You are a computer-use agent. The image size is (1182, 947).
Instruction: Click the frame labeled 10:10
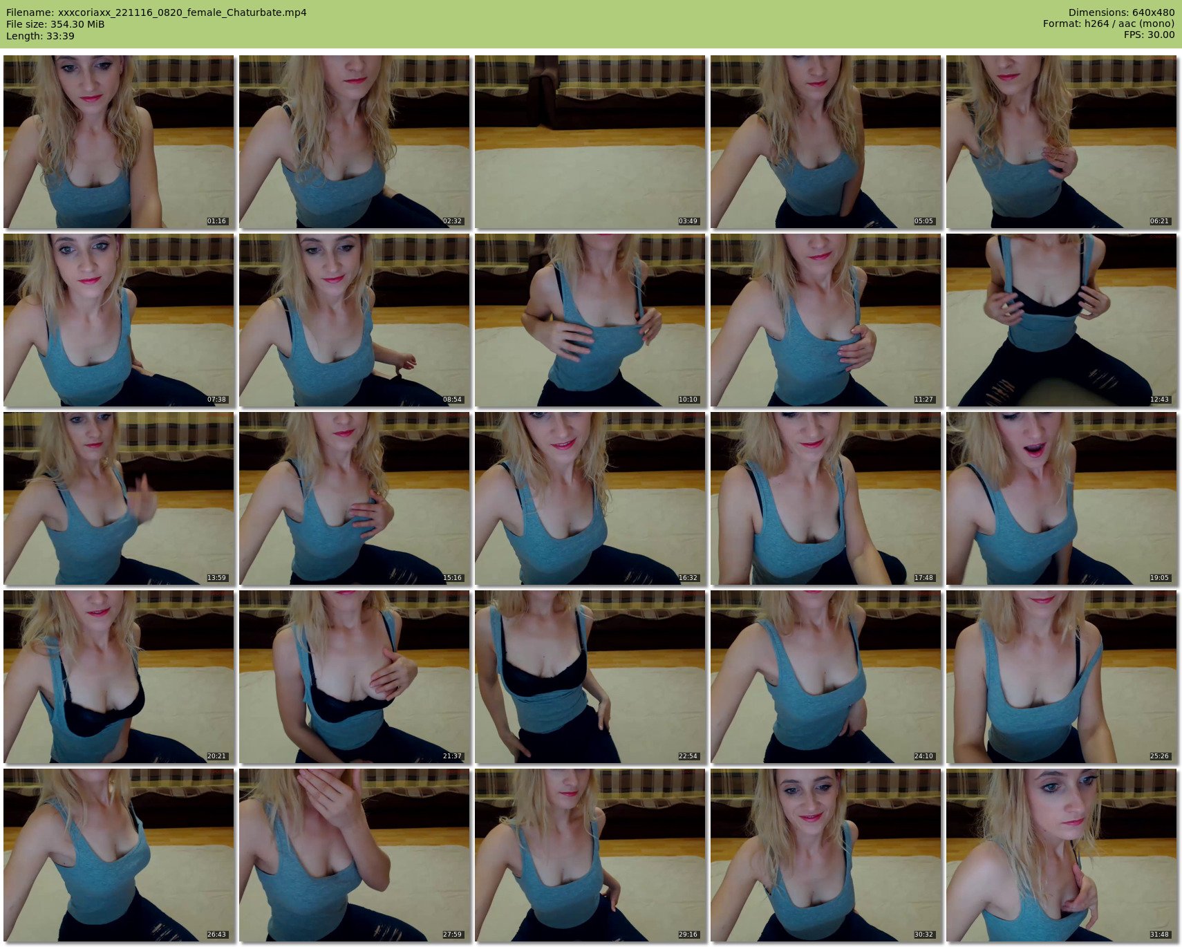[590, 320]
